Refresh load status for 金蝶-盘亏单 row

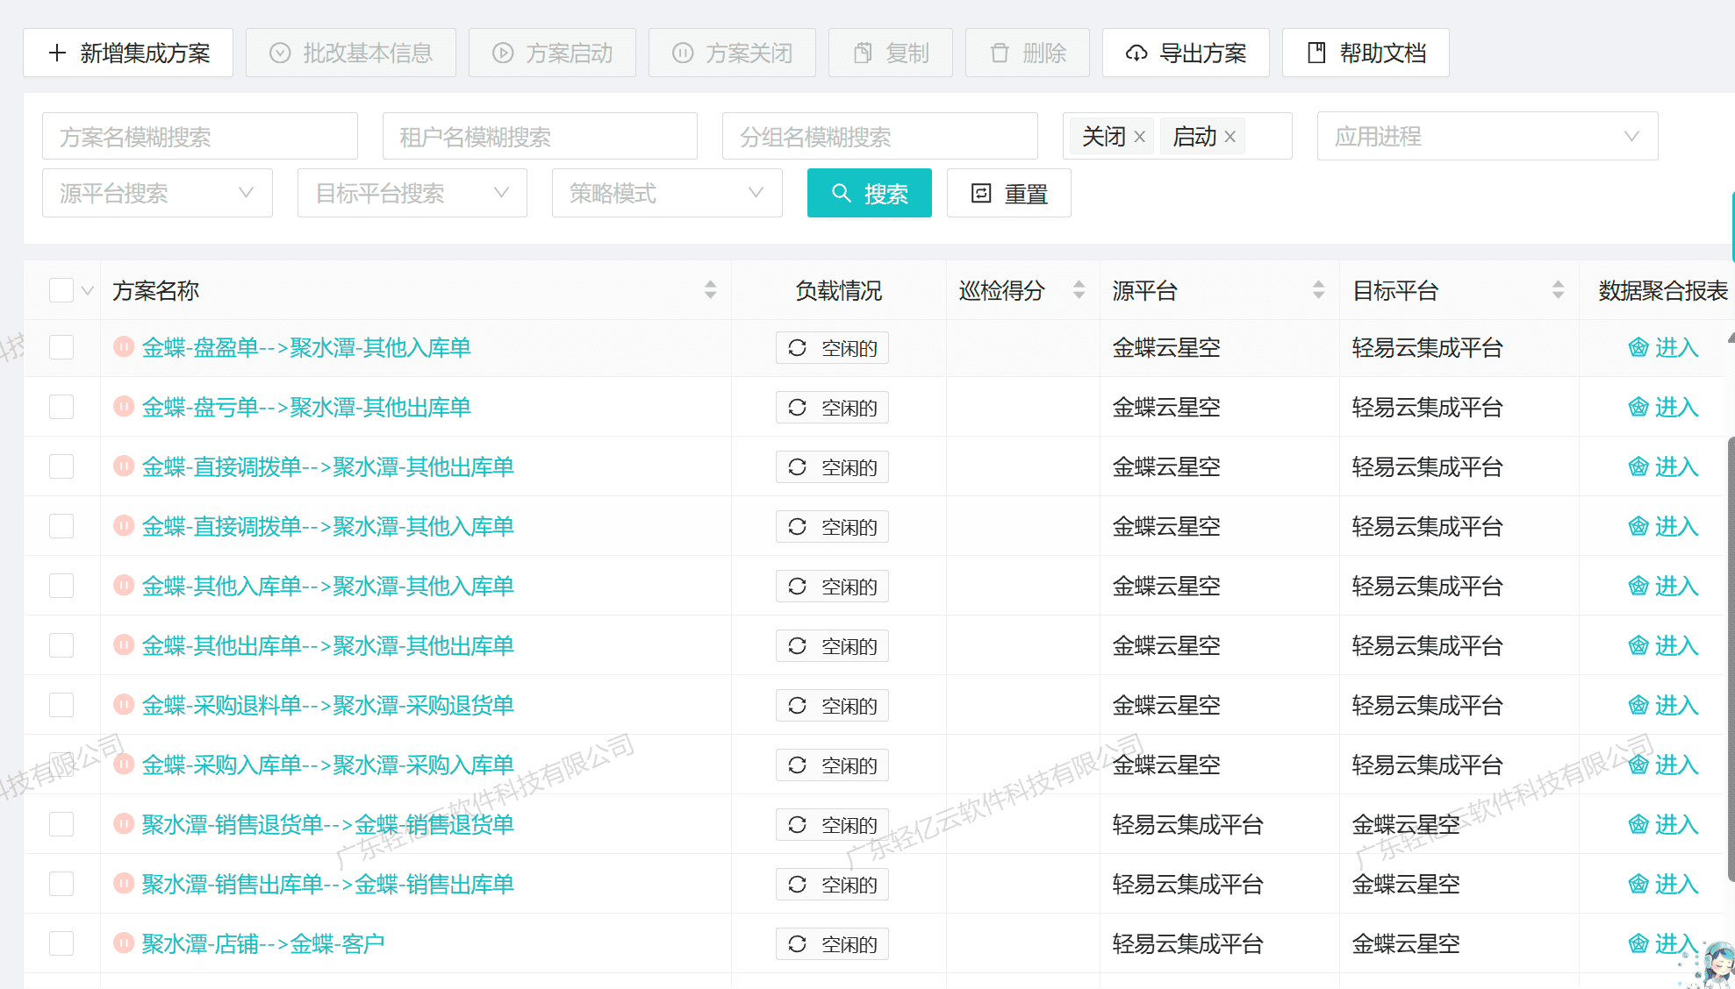pyautogui.click(x=832, y=408)
